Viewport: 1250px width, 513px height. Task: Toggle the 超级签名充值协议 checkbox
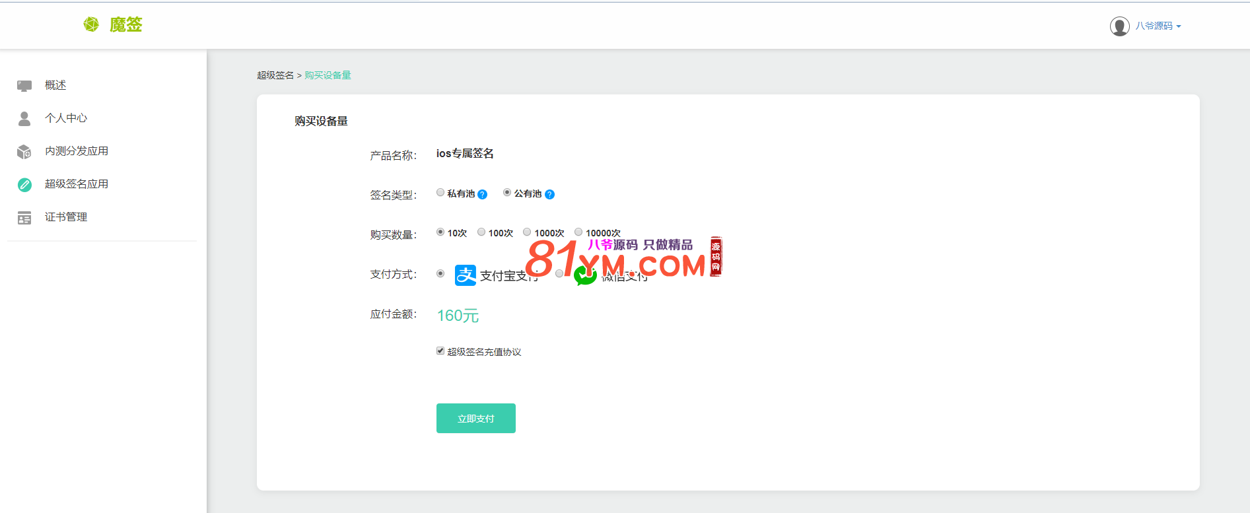(x=440, y=351)
